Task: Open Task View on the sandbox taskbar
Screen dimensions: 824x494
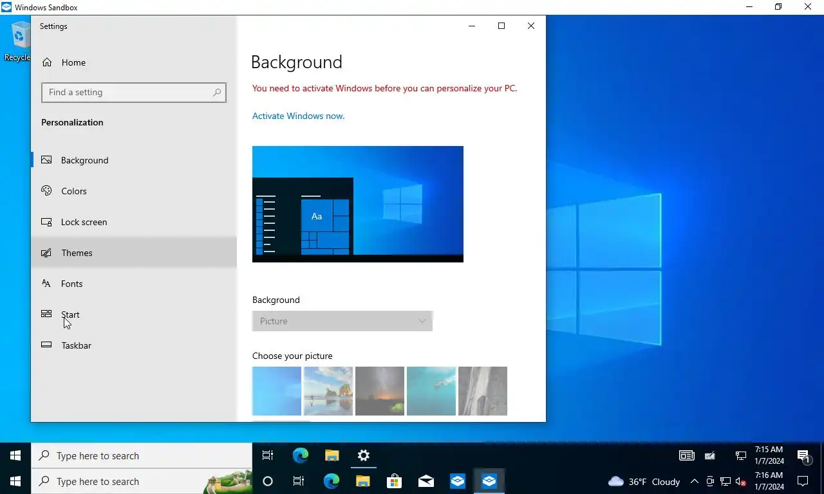Action: click(268, 455)
